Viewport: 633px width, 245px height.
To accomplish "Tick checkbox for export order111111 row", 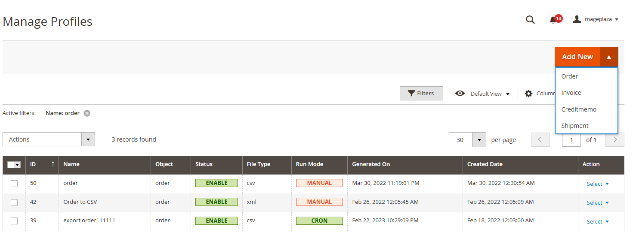I will tap(14, 221).
